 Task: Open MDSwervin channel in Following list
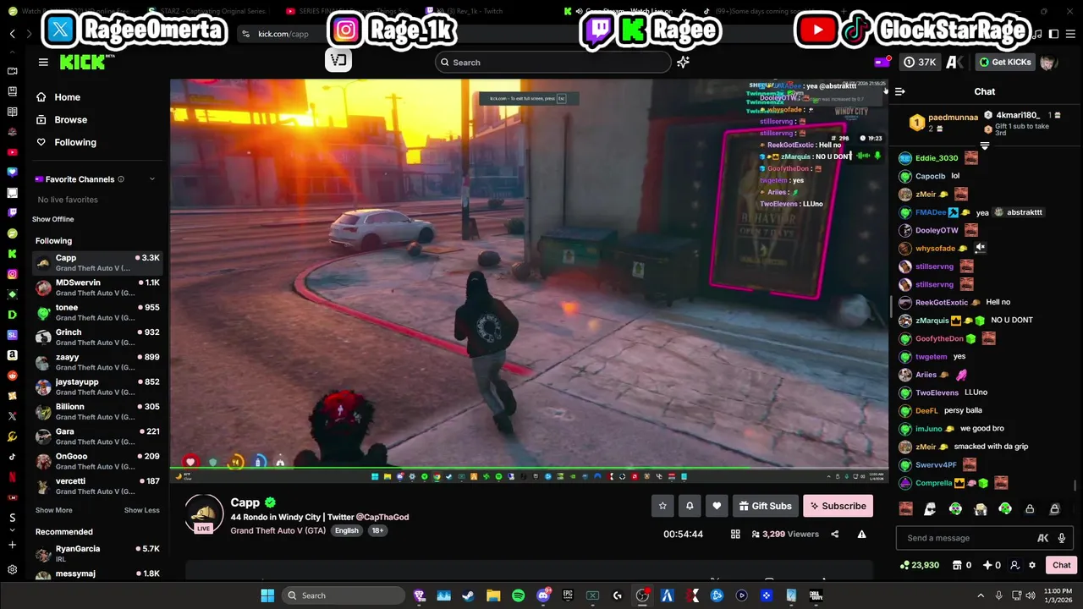(97, 288)
